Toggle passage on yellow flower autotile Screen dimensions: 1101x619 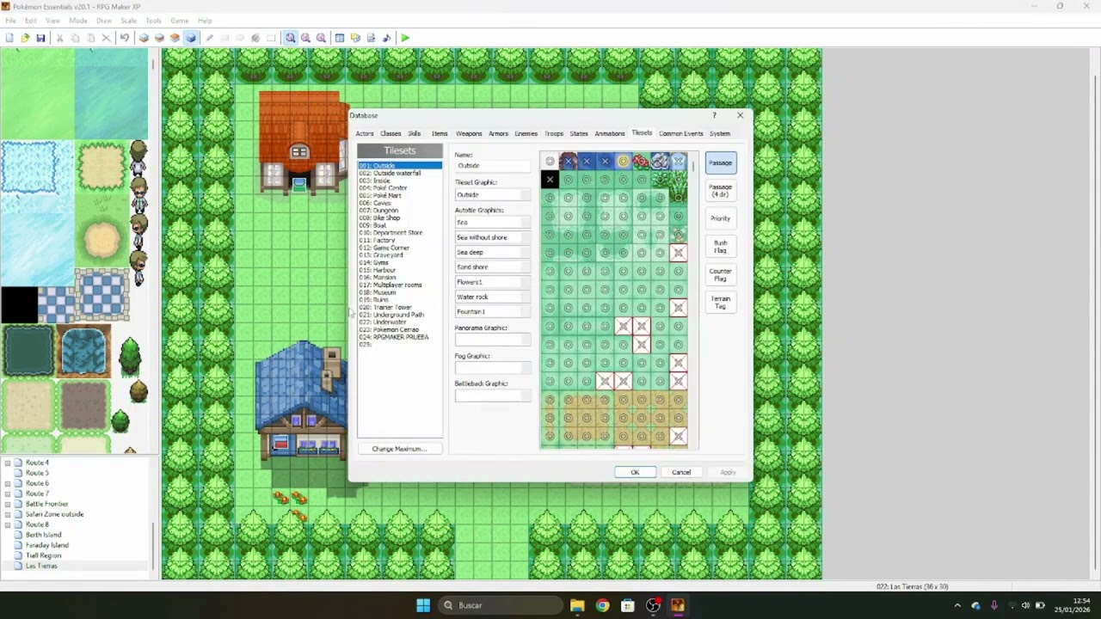point(623,161)
